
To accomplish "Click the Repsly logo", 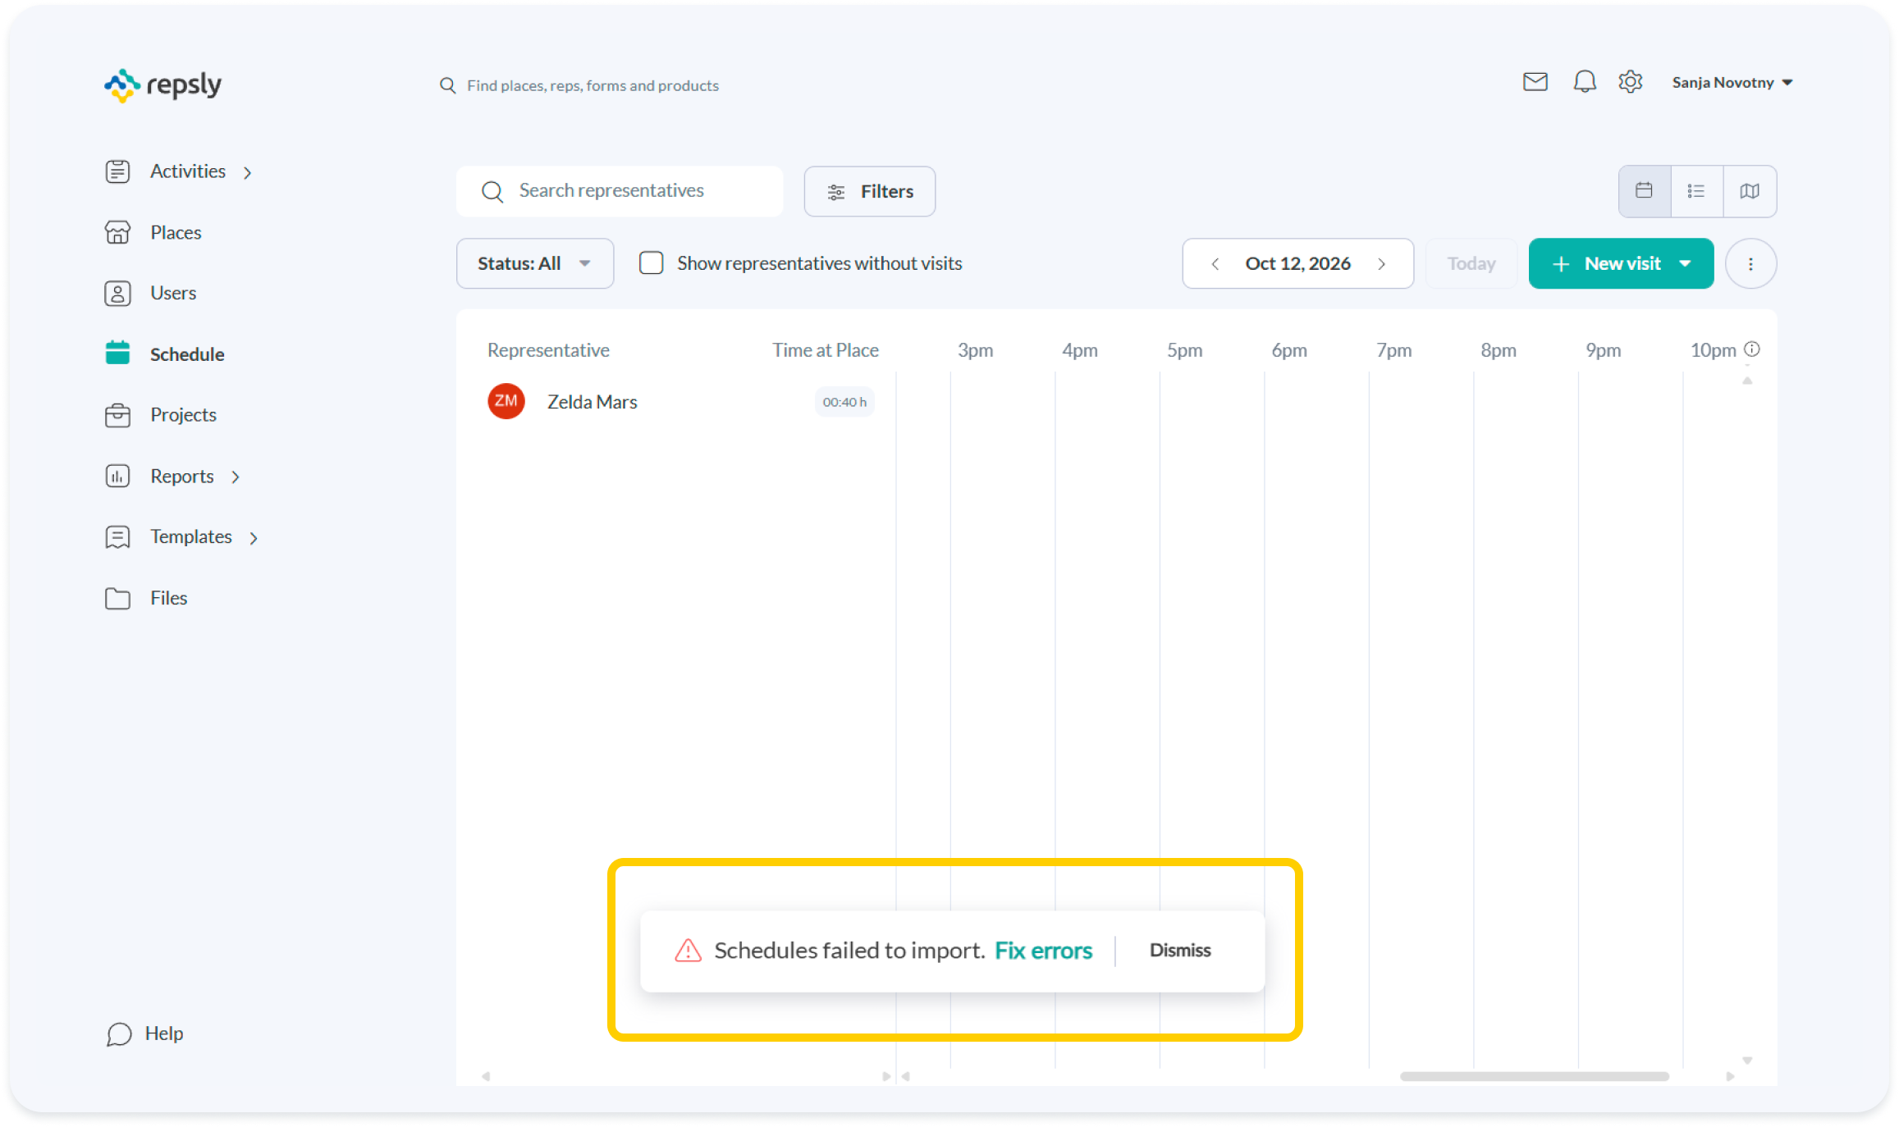I will point(162,85).
